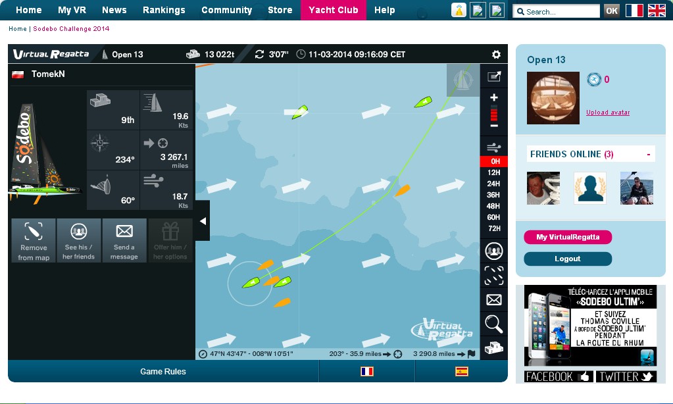This screenshot has height=404, width=673.
Task: Click the Upload avatar link
Action: tap(607, 113)
